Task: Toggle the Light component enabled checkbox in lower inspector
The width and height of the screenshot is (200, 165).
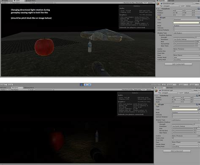Action: (159, 104)
